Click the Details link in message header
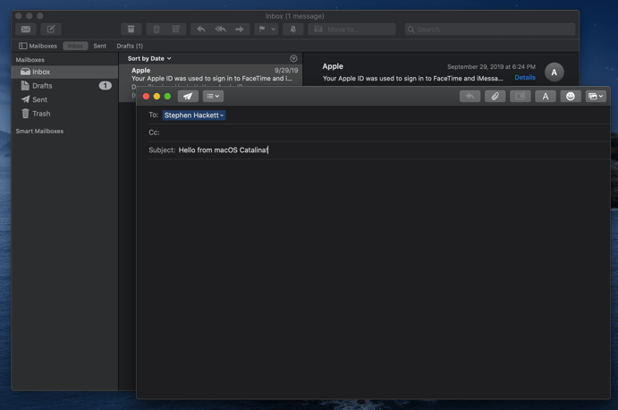 tap(525, 77)
